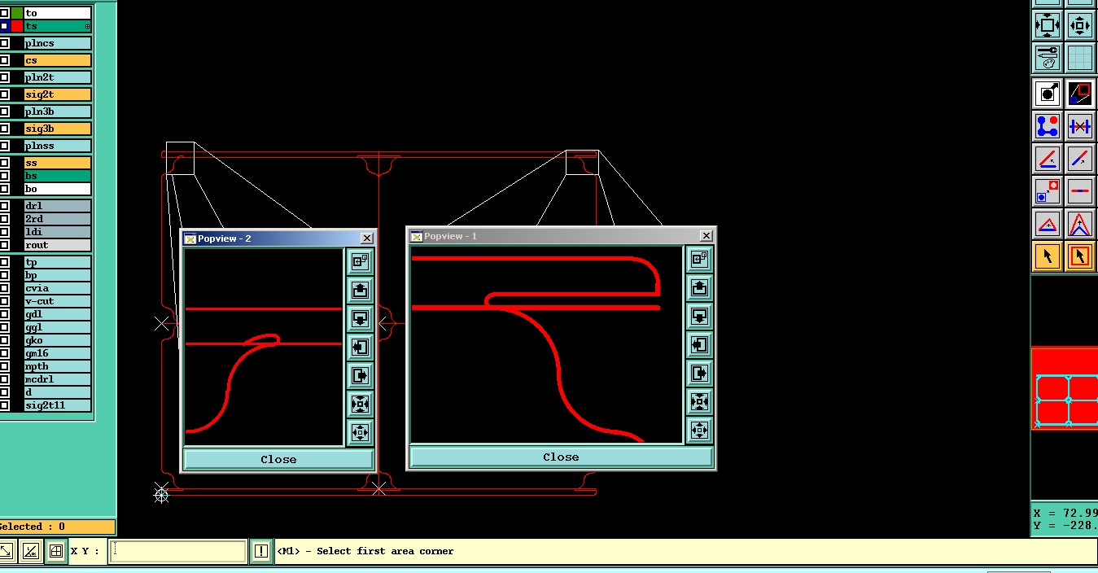The height and width of the screenshot is (573, 1098).
Task: Click zoom-out icon in Popview - 2
Action: (x=360, y=432)
